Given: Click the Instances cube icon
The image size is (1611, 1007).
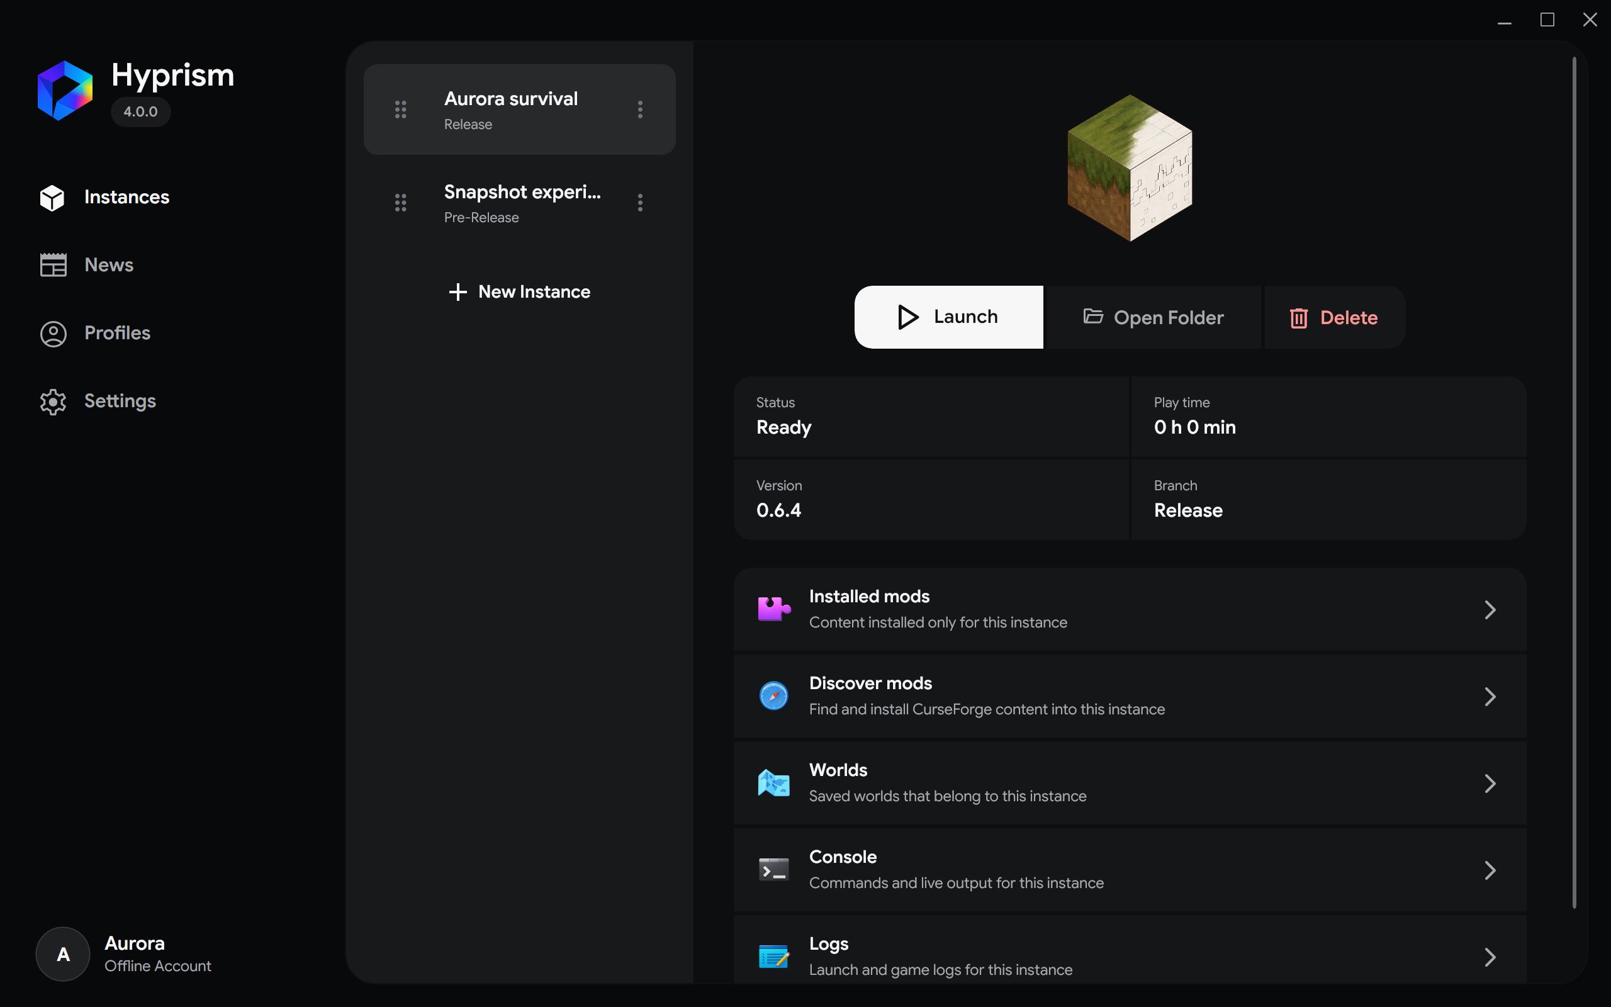Looking at the screenshot, I should (x=52, y=198).
